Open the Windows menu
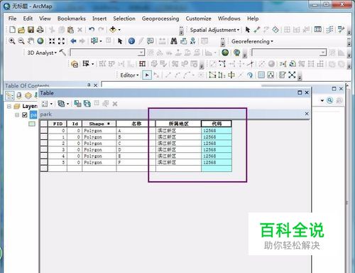Viewport: 355px width, 273px height. (229, 18)
